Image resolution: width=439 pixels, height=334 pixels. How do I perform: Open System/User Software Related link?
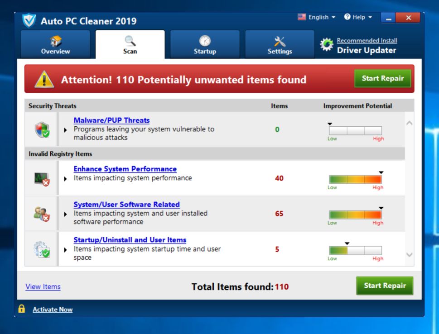pyautogui.click(x=126, y=205)
